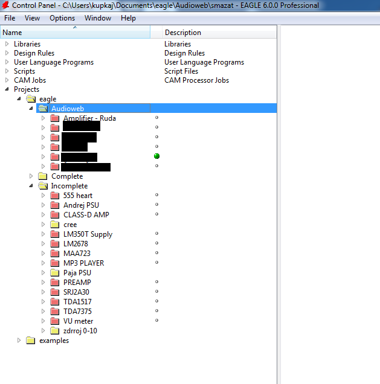Toggle the project marker for VU meter
The width and height of the screenshot is (380, 384).
point(157,320)
